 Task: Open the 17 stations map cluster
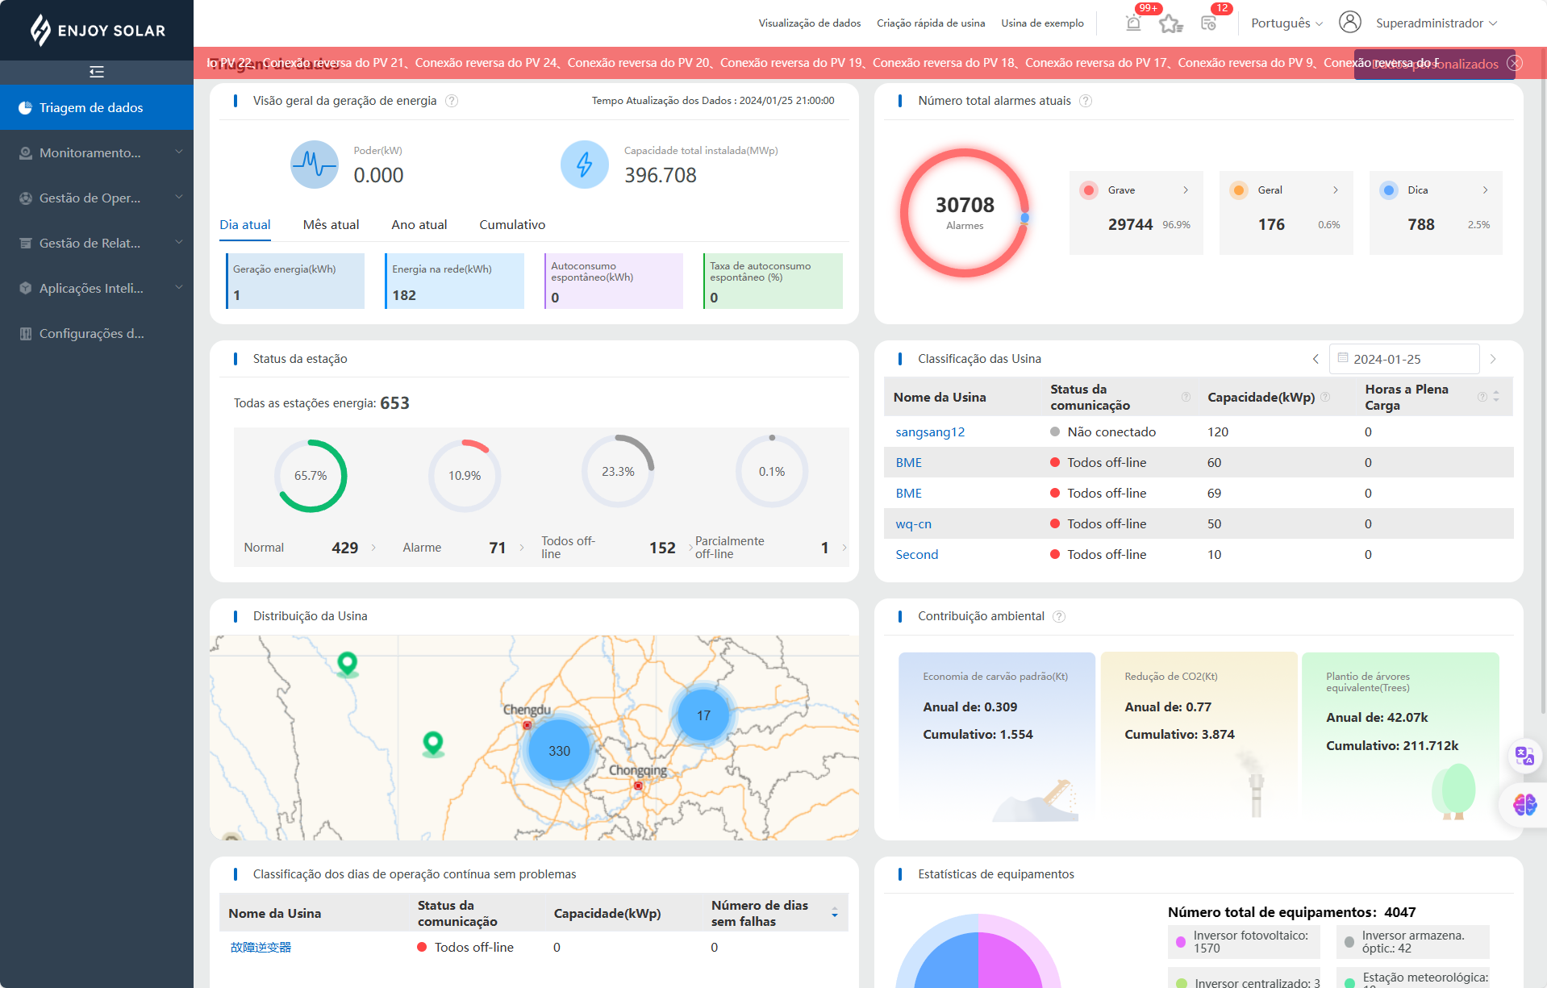[703, 715]
